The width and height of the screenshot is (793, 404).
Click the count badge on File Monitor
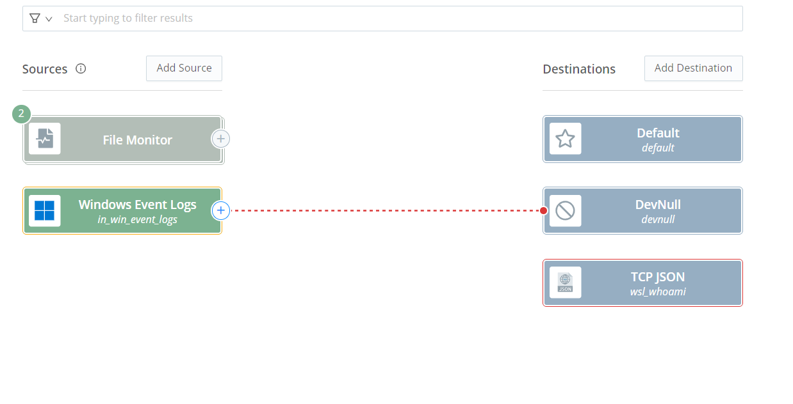pos(21,114)
